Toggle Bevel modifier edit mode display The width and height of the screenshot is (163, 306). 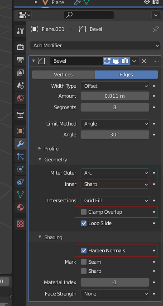point(107,61)
